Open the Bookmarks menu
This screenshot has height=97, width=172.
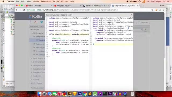46,1
